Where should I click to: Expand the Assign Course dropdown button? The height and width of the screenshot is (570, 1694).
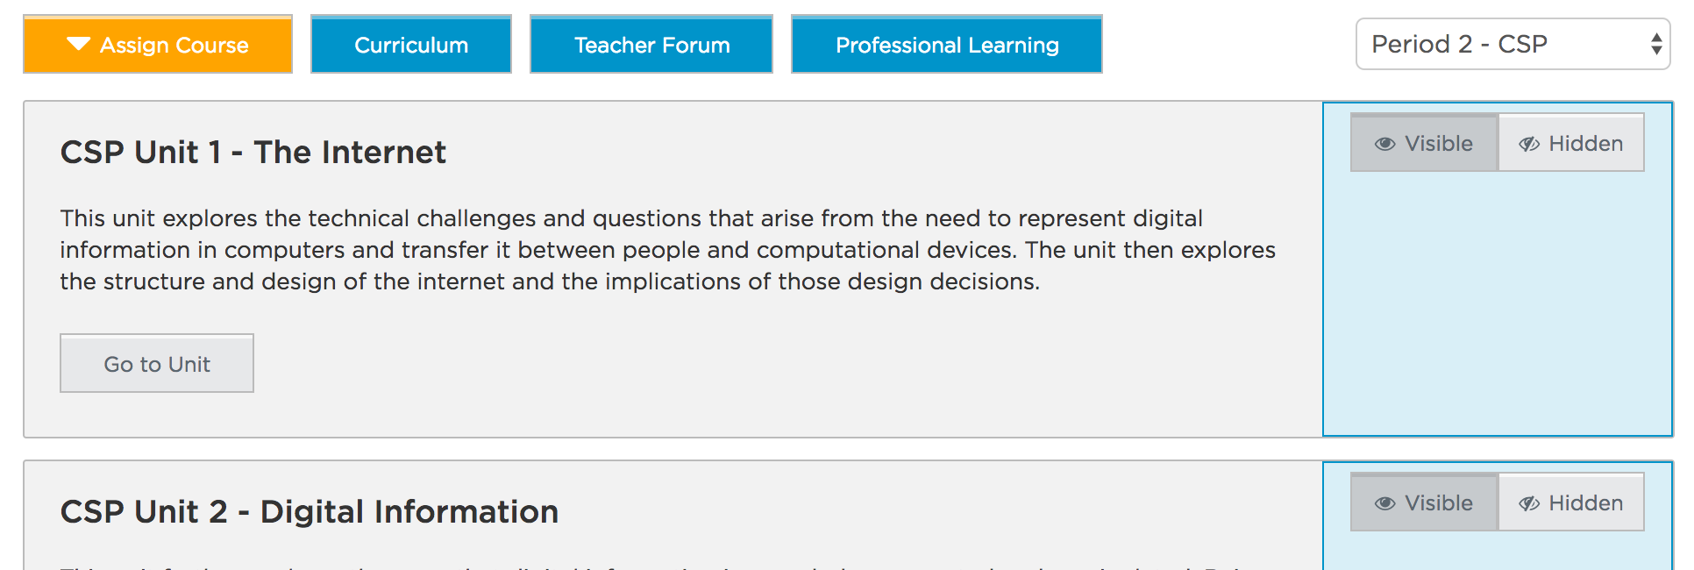point(158,44)
